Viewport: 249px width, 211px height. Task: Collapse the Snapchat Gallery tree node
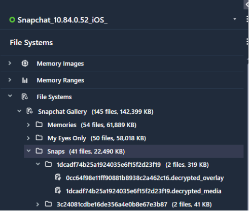click(x=19, y=111)
